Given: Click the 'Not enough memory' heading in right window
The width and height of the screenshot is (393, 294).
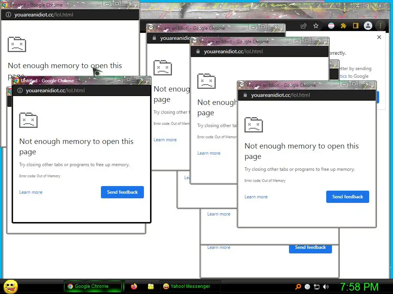Looking at the screenshot, I should pyautogui.click(x=302, y=151).
